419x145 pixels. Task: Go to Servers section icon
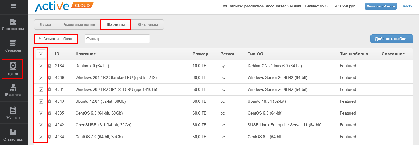[x=13, y=43]
